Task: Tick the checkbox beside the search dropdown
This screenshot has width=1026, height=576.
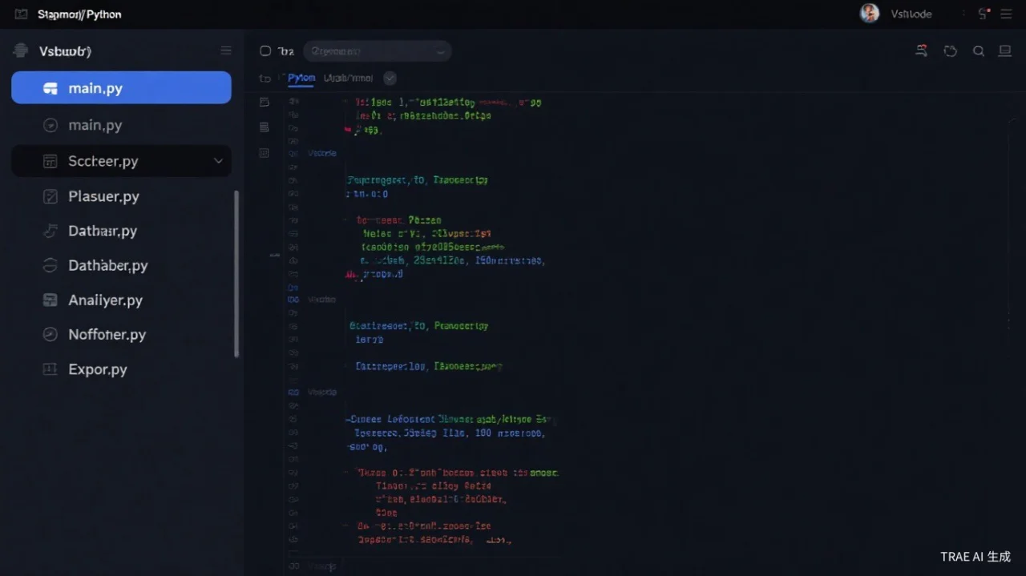Action: click(x=265, y=51)
